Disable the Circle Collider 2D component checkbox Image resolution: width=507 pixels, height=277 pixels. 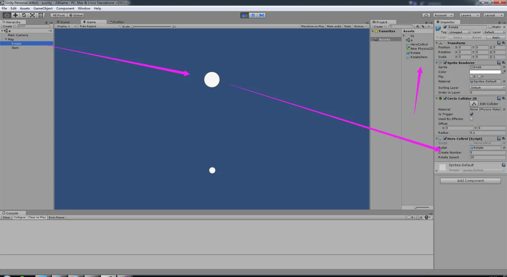[445, 98]
